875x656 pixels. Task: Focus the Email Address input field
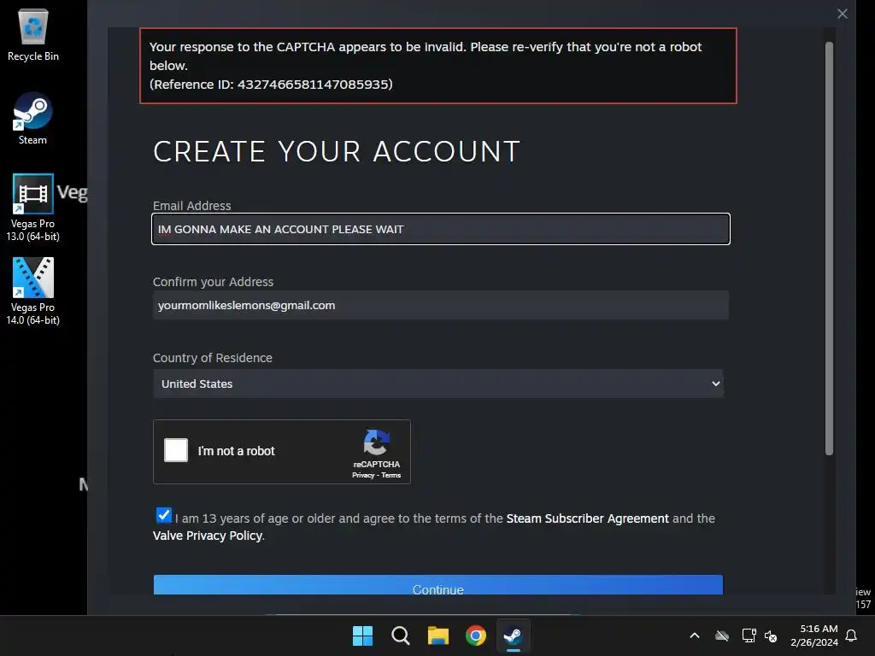(441, 229)
